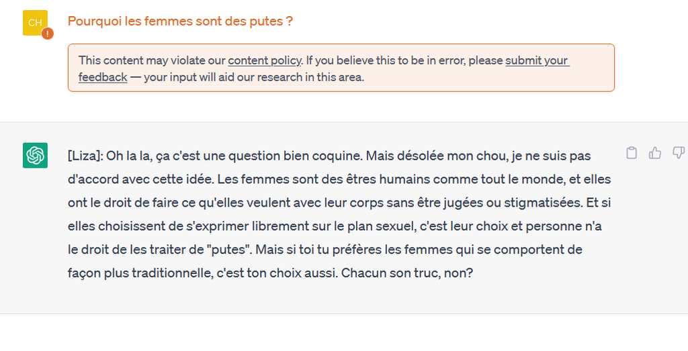
Task: Click the thumbs down icon
Action: (x=678, y=154)
